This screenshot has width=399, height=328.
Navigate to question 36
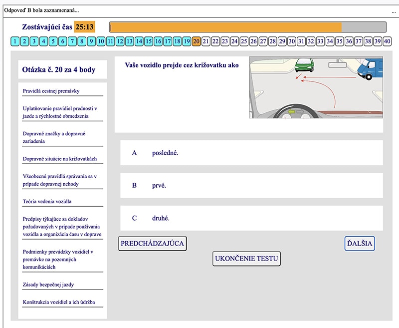pyautogui.click(x=349, y=41)
